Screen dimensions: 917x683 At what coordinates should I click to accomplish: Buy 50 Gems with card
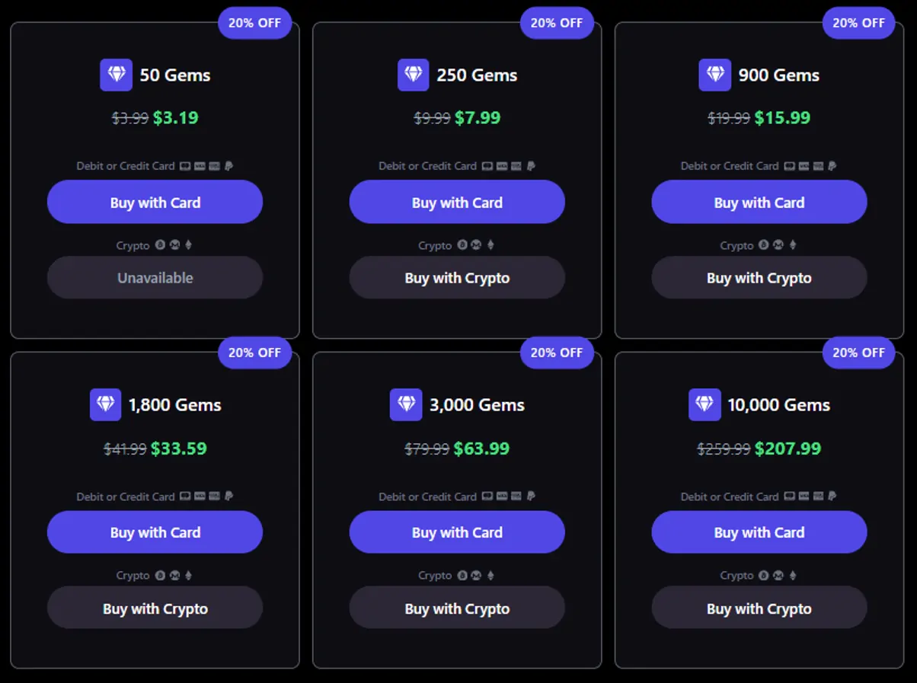[x=155, y=203]
